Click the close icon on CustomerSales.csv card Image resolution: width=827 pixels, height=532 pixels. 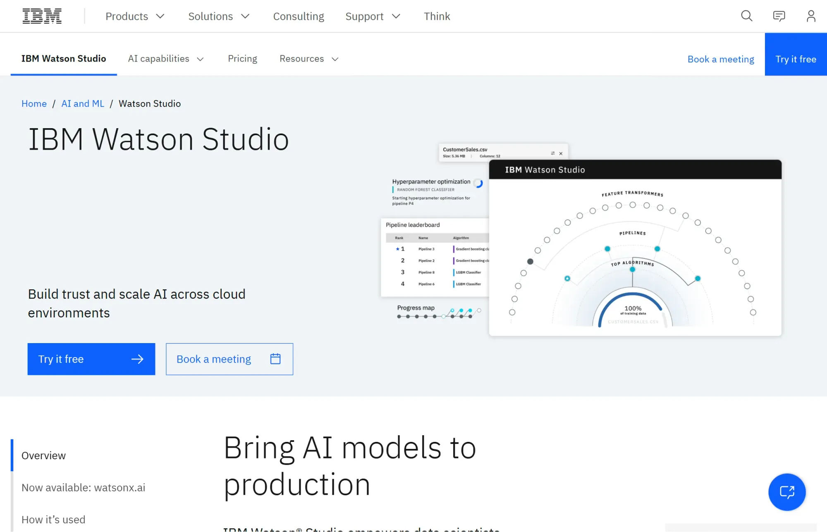pos(561,153)
